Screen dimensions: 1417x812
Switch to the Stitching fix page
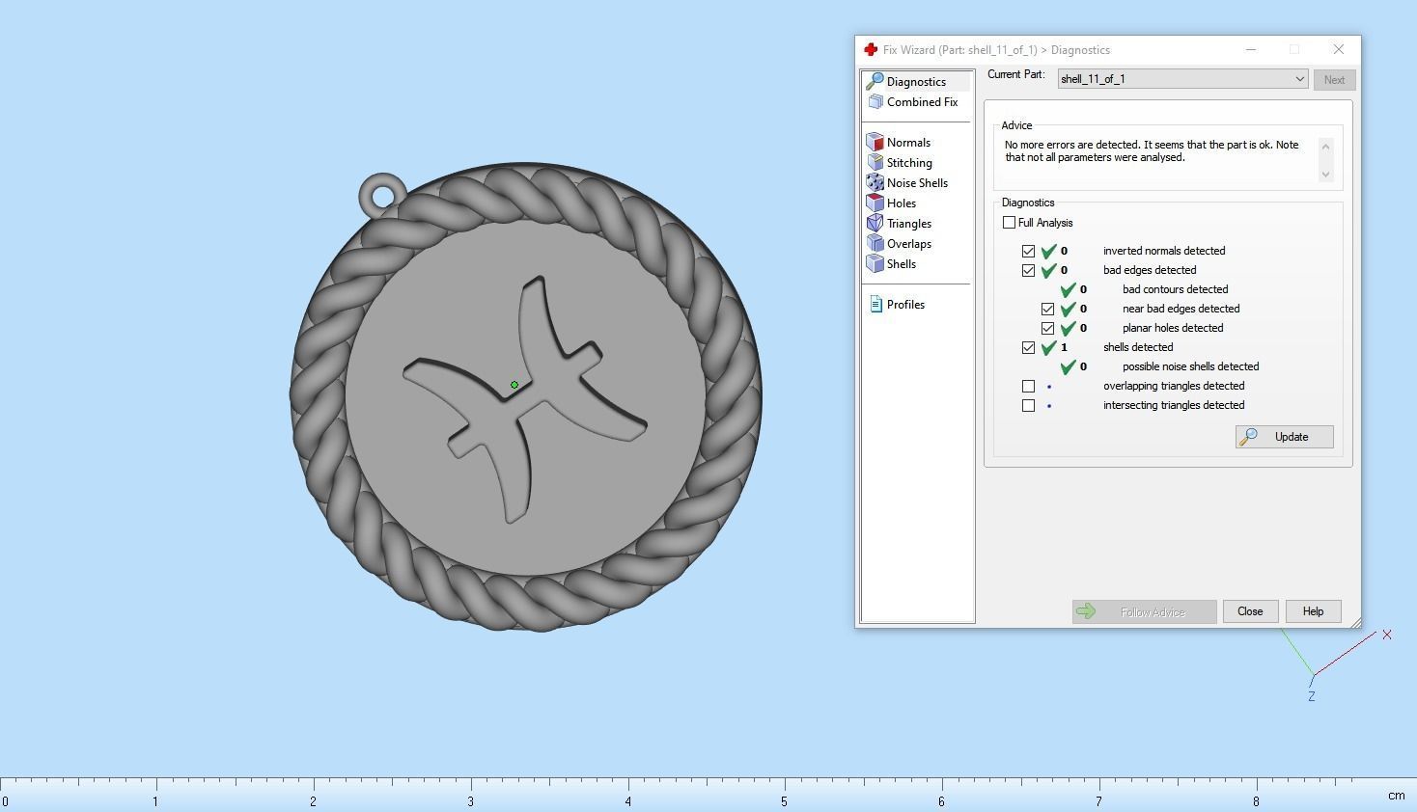(909, 163)
